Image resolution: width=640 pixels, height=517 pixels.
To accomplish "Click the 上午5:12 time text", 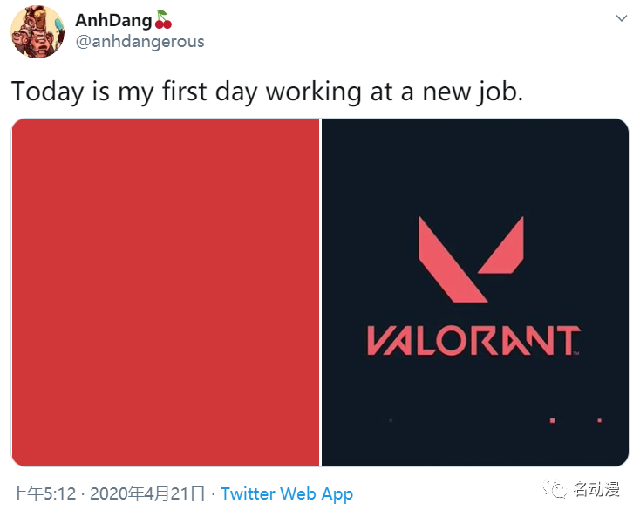I will [x=44, y=493].
